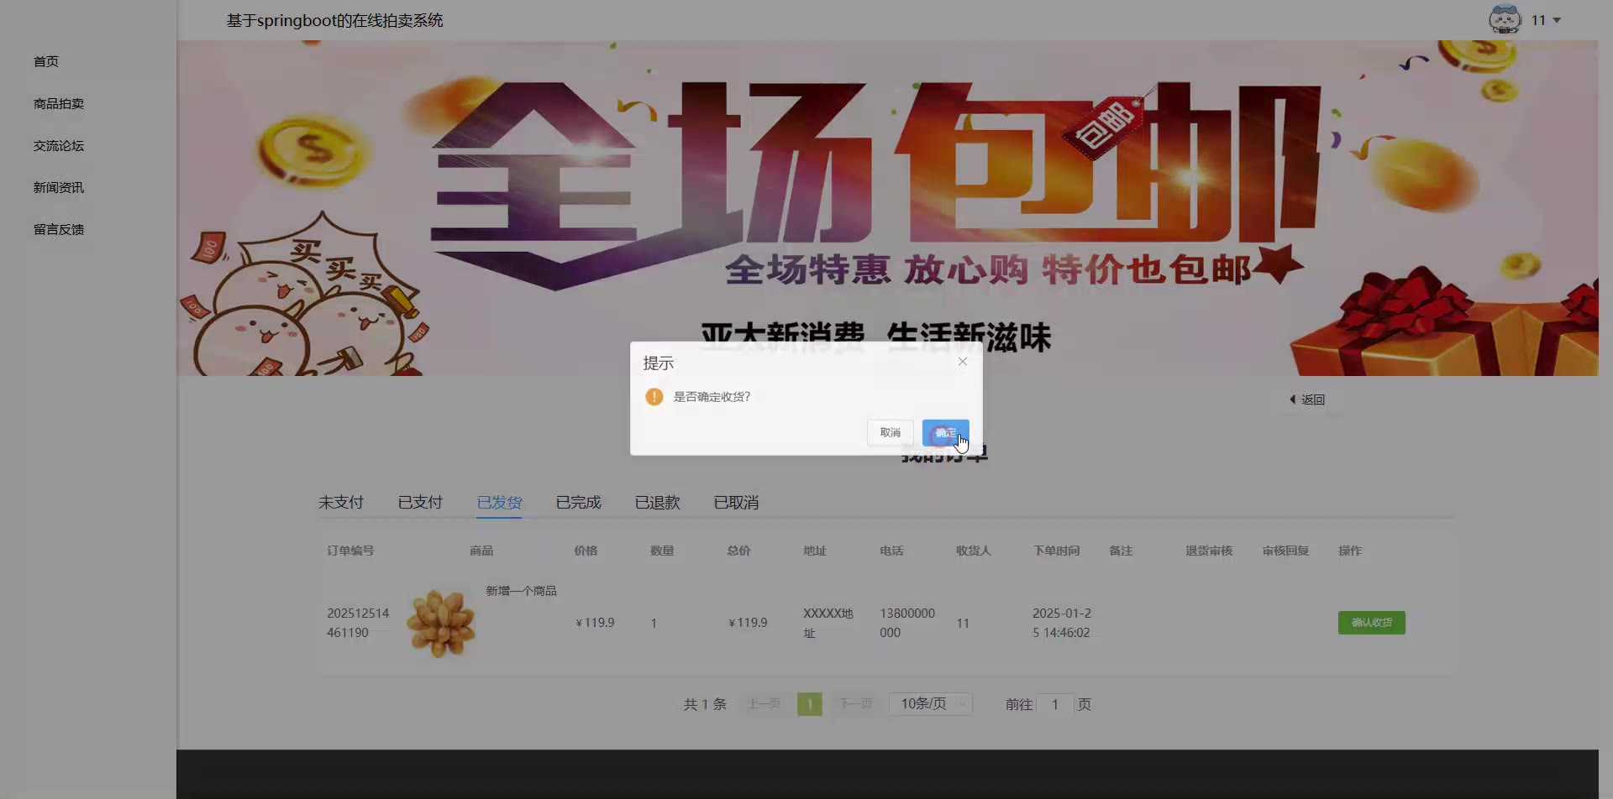Image resolution: width=1613 pixels, height=799 pixels.
Task: Click the orange warning icon in dialog
Action: 654,397
